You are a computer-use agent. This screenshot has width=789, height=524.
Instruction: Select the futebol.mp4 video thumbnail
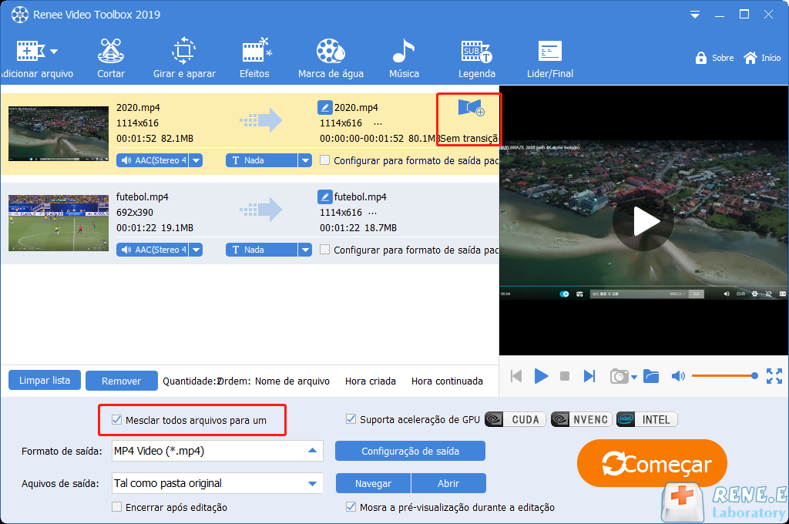tap(59, 223)
